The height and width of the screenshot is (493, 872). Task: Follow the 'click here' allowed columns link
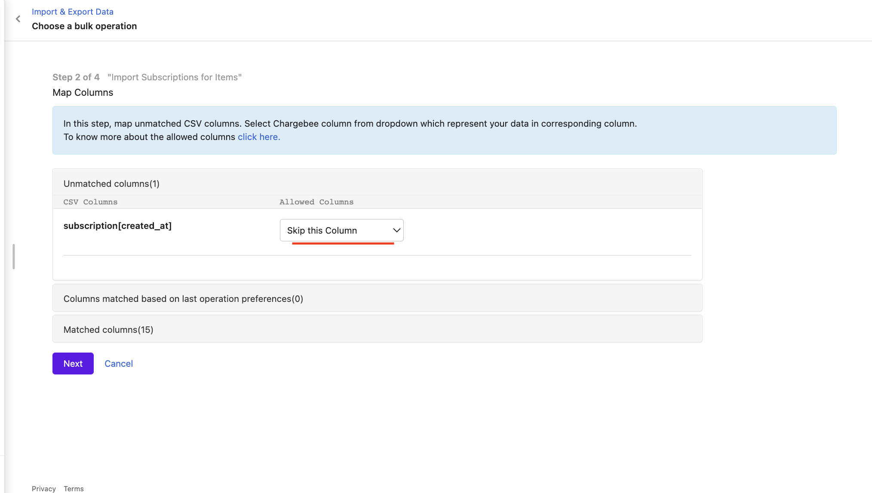[x=259, y=137]
